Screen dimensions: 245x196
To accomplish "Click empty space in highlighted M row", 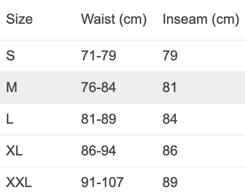I will [211, 88].
